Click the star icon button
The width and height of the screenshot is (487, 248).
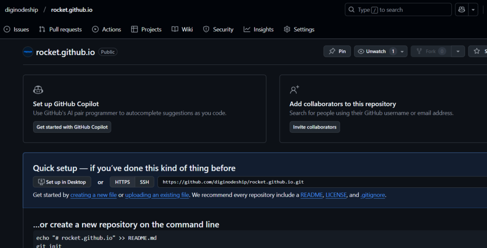click(x=477, y=51)
